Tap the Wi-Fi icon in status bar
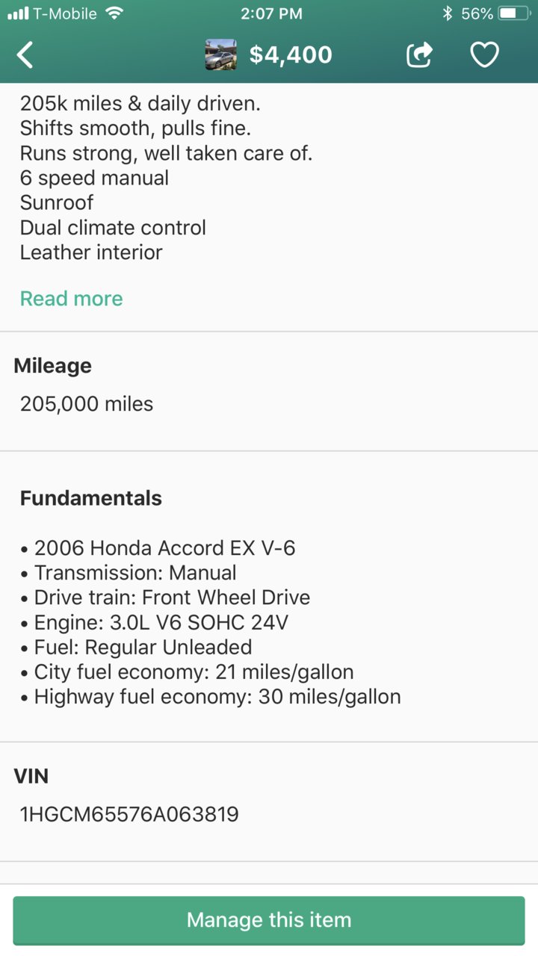Screen dimensions: 538x956 pyautogui.click(x=114, y=13)
